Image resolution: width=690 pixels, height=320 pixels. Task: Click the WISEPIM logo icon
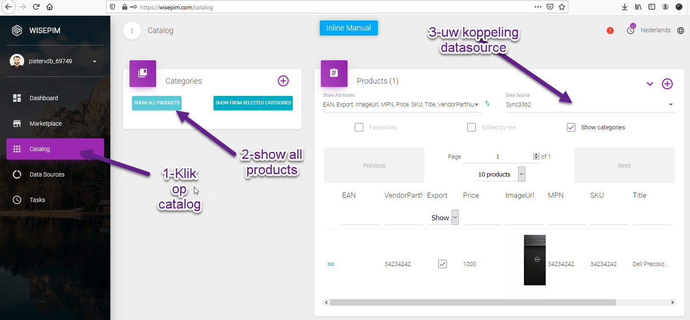[x=17, y=31]
